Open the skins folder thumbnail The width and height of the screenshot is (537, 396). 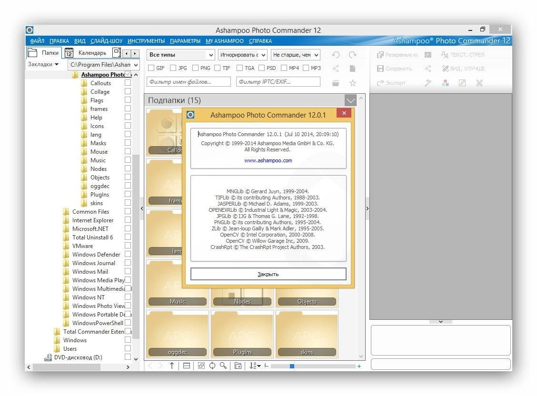(307, 335)
